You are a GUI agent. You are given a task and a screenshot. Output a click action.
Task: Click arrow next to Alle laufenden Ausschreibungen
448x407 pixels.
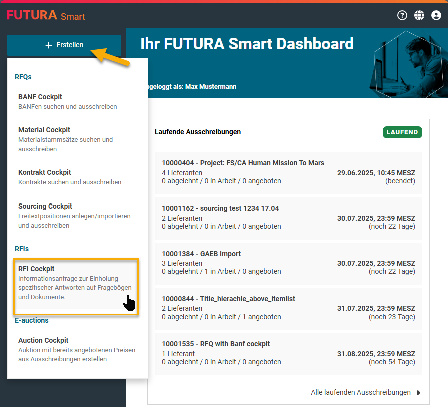point(419,392)
